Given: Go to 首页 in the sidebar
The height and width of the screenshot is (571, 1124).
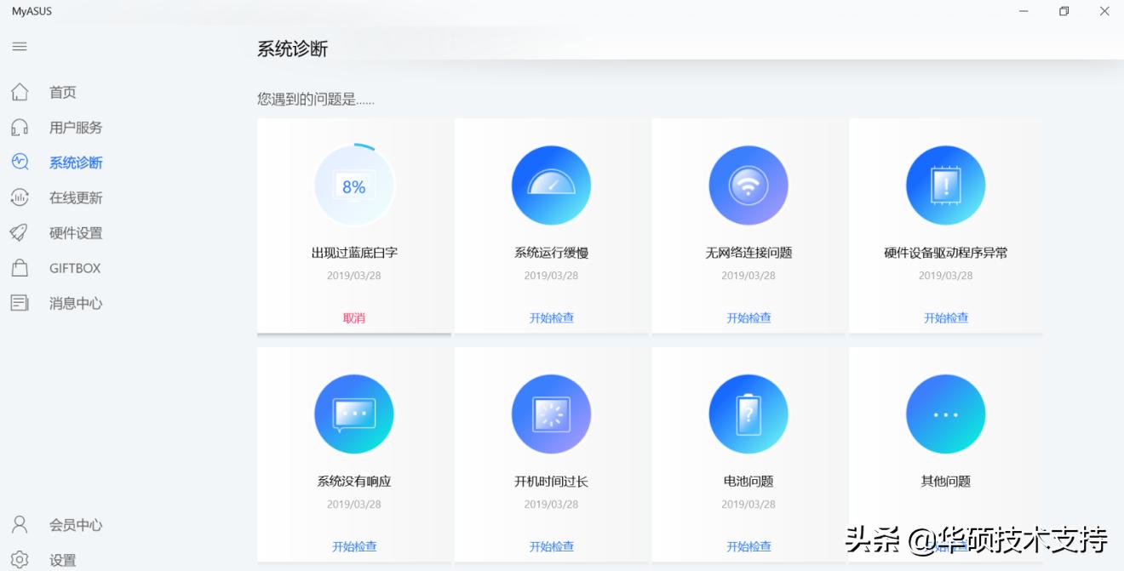Looking at the screenshot, I should (x=64, y=92).
